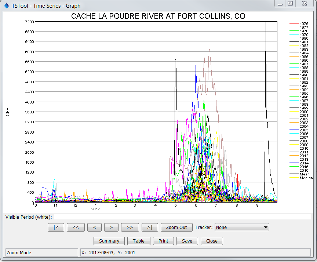Page forward with the >> button
This screenshot has width=317, height=262.
[130, 227]
